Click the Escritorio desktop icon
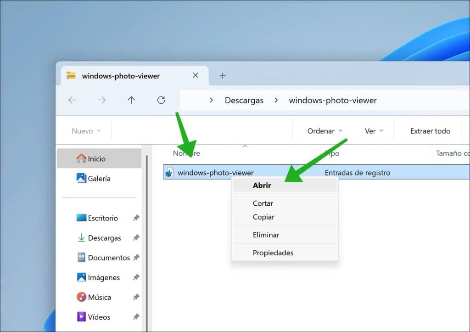Screen dimensions: 470x332 click(x=81, y=218)
